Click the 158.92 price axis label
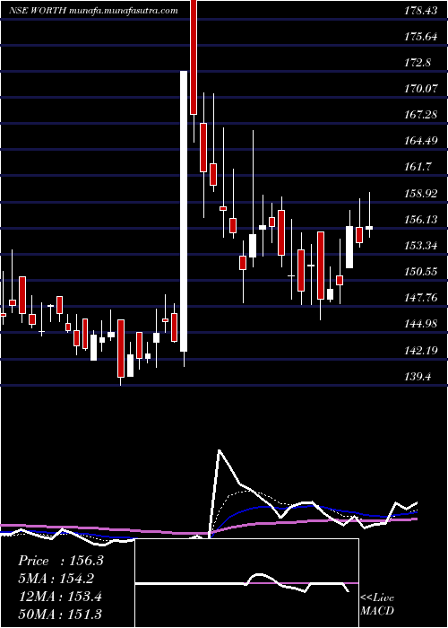The height and width of the screenshot is (628, 448). coord(420,194)
